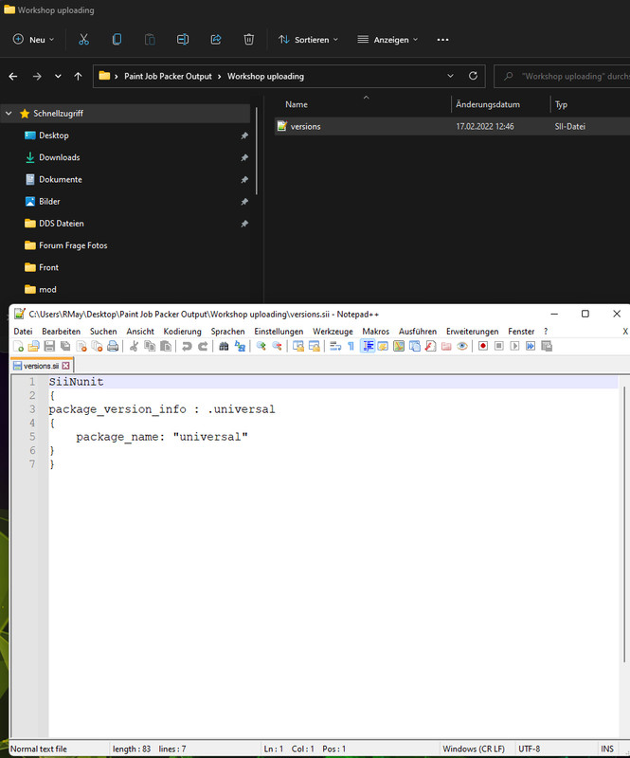Select the versions.sii tab
Viewport: 630px width, 758px height.
42,366
